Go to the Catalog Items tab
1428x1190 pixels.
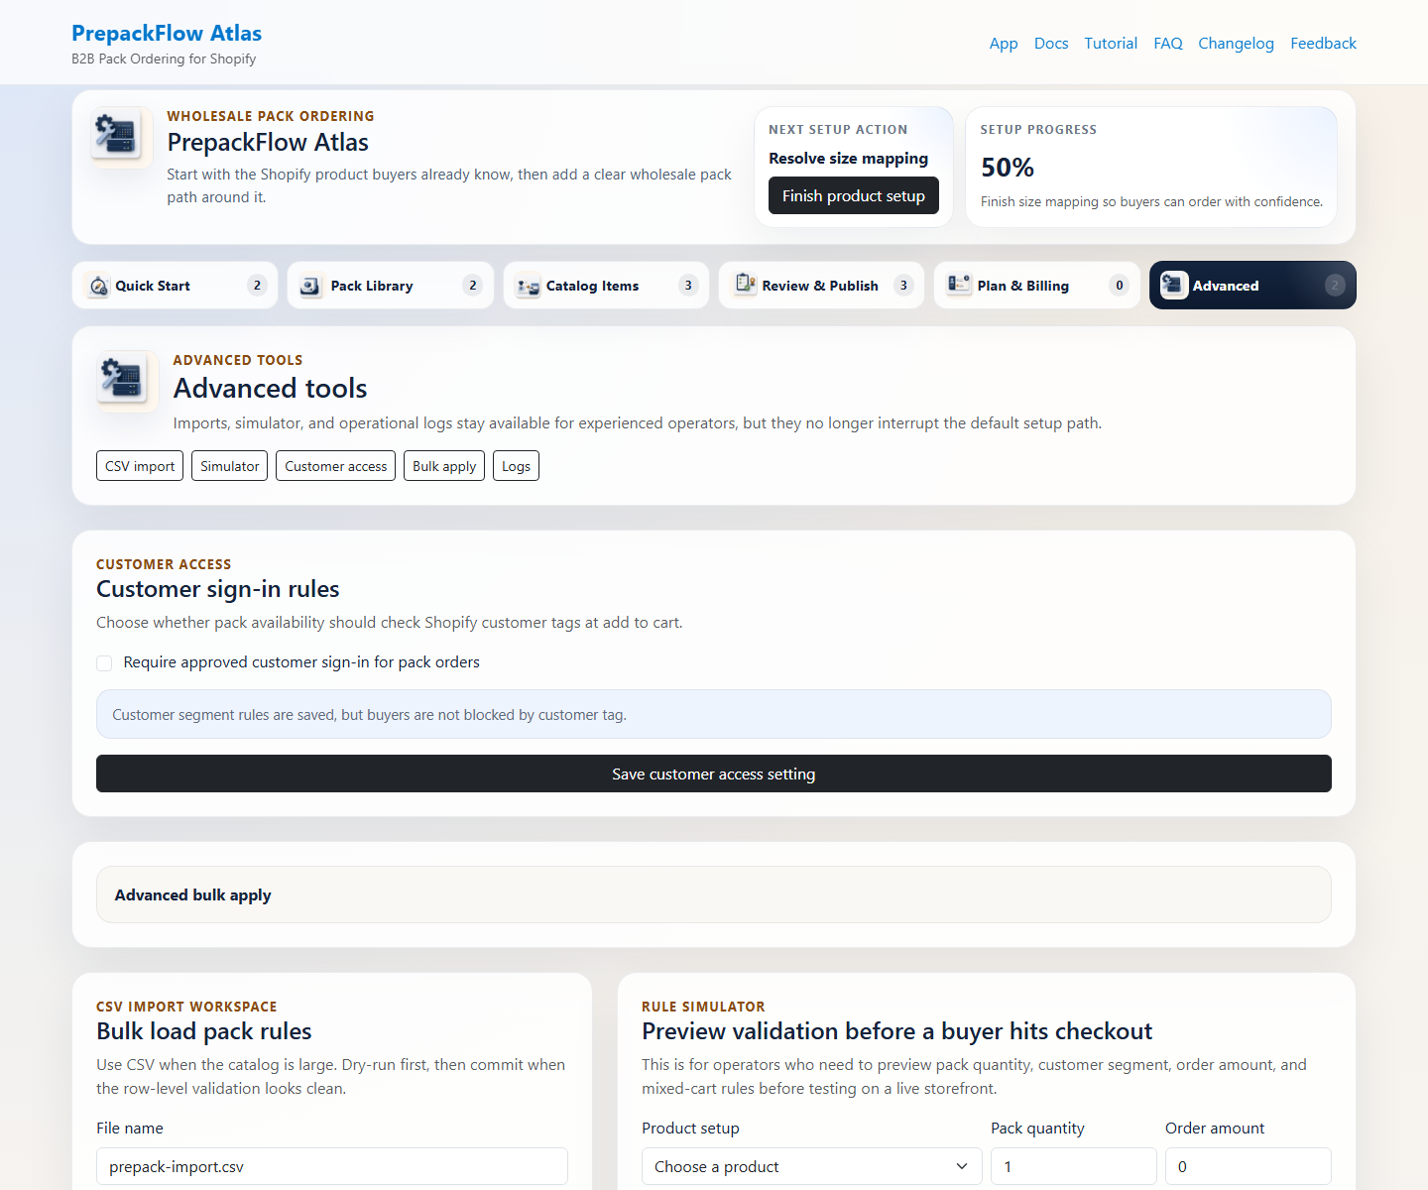point(606,286)
